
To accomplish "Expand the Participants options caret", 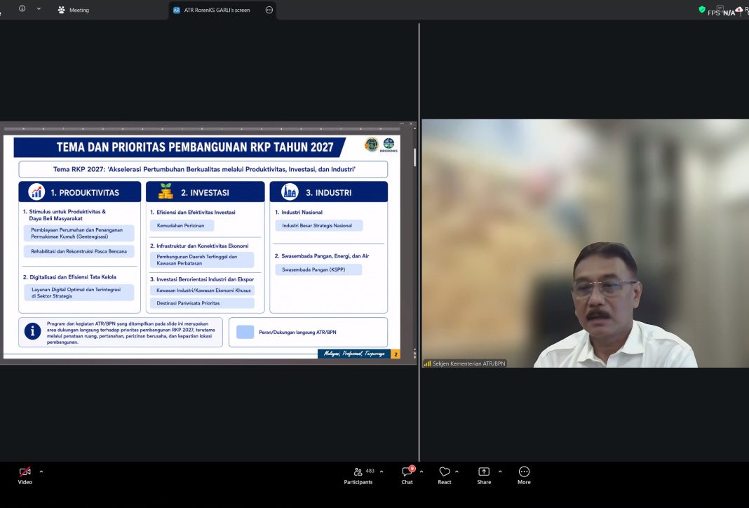I will click(x=382, y=472).
